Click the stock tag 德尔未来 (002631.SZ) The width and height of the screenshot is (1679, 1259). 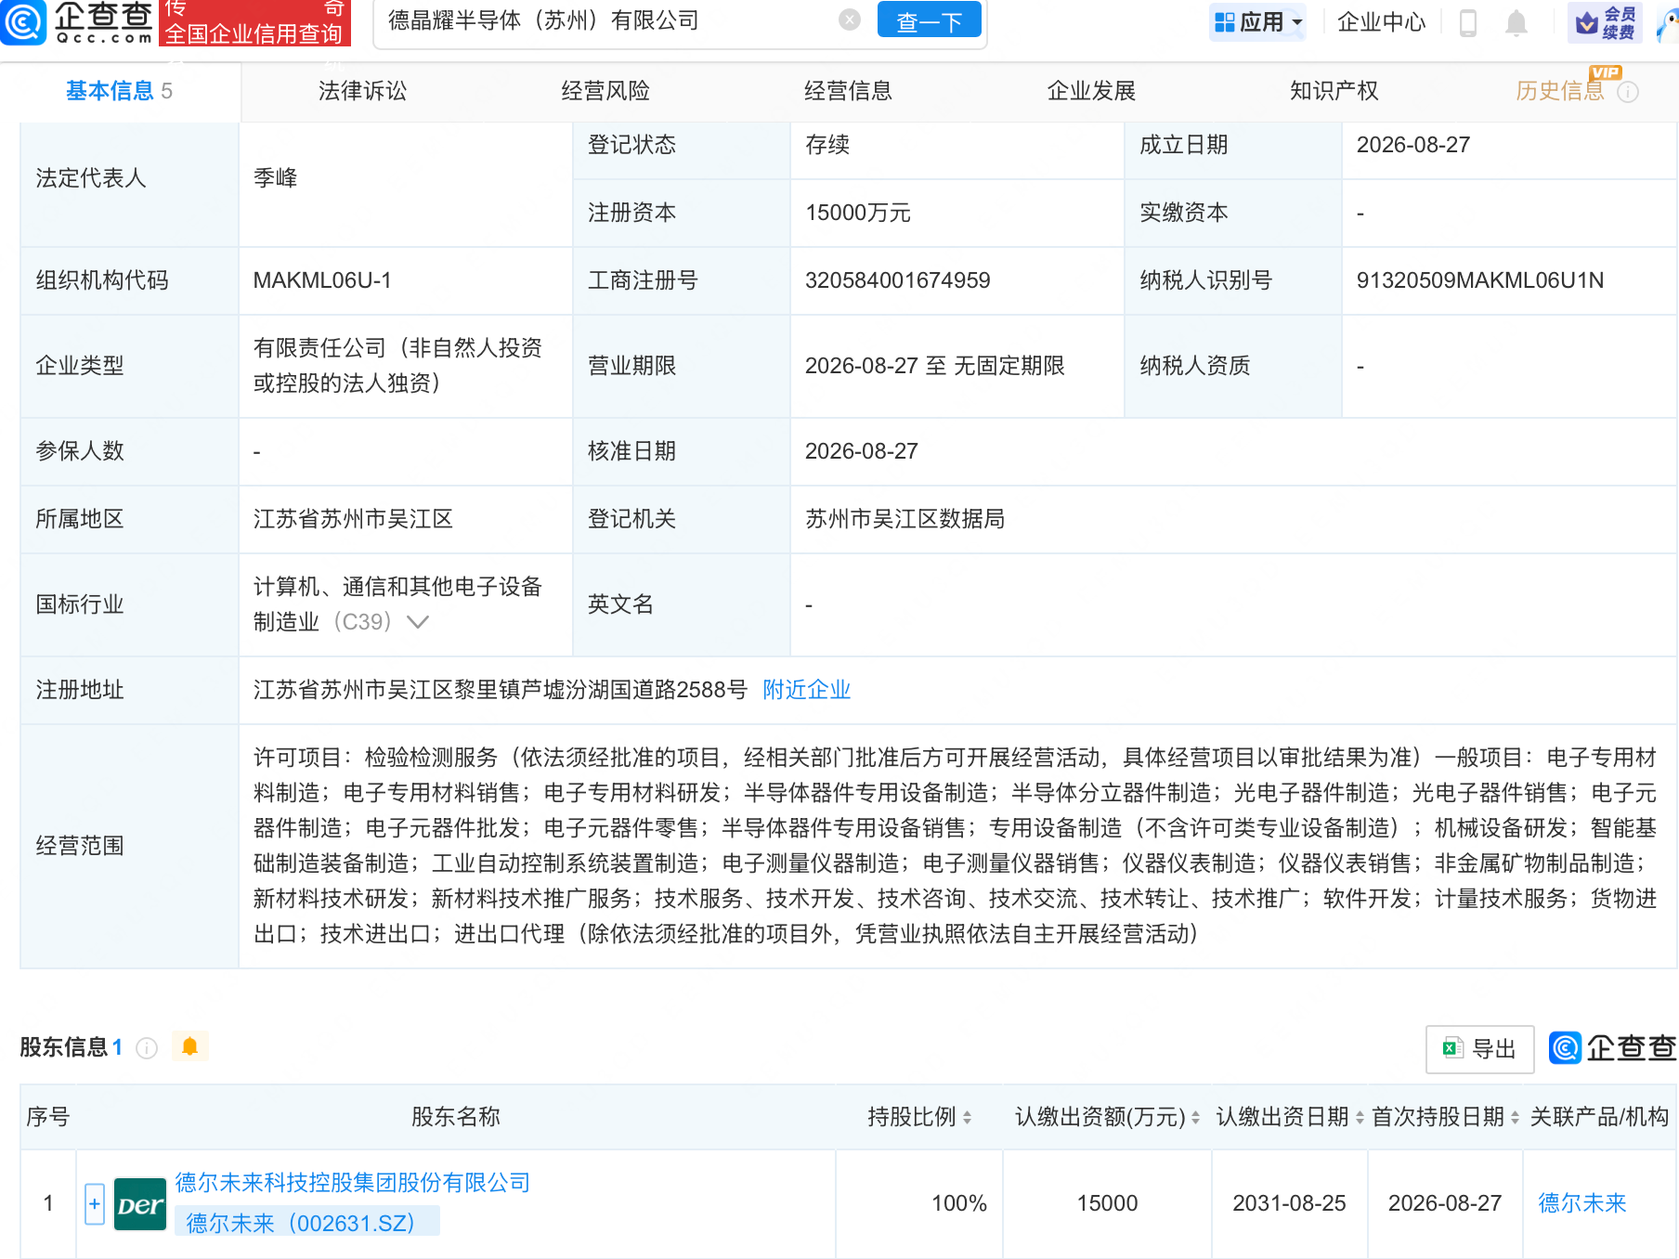pos(307,1223)
